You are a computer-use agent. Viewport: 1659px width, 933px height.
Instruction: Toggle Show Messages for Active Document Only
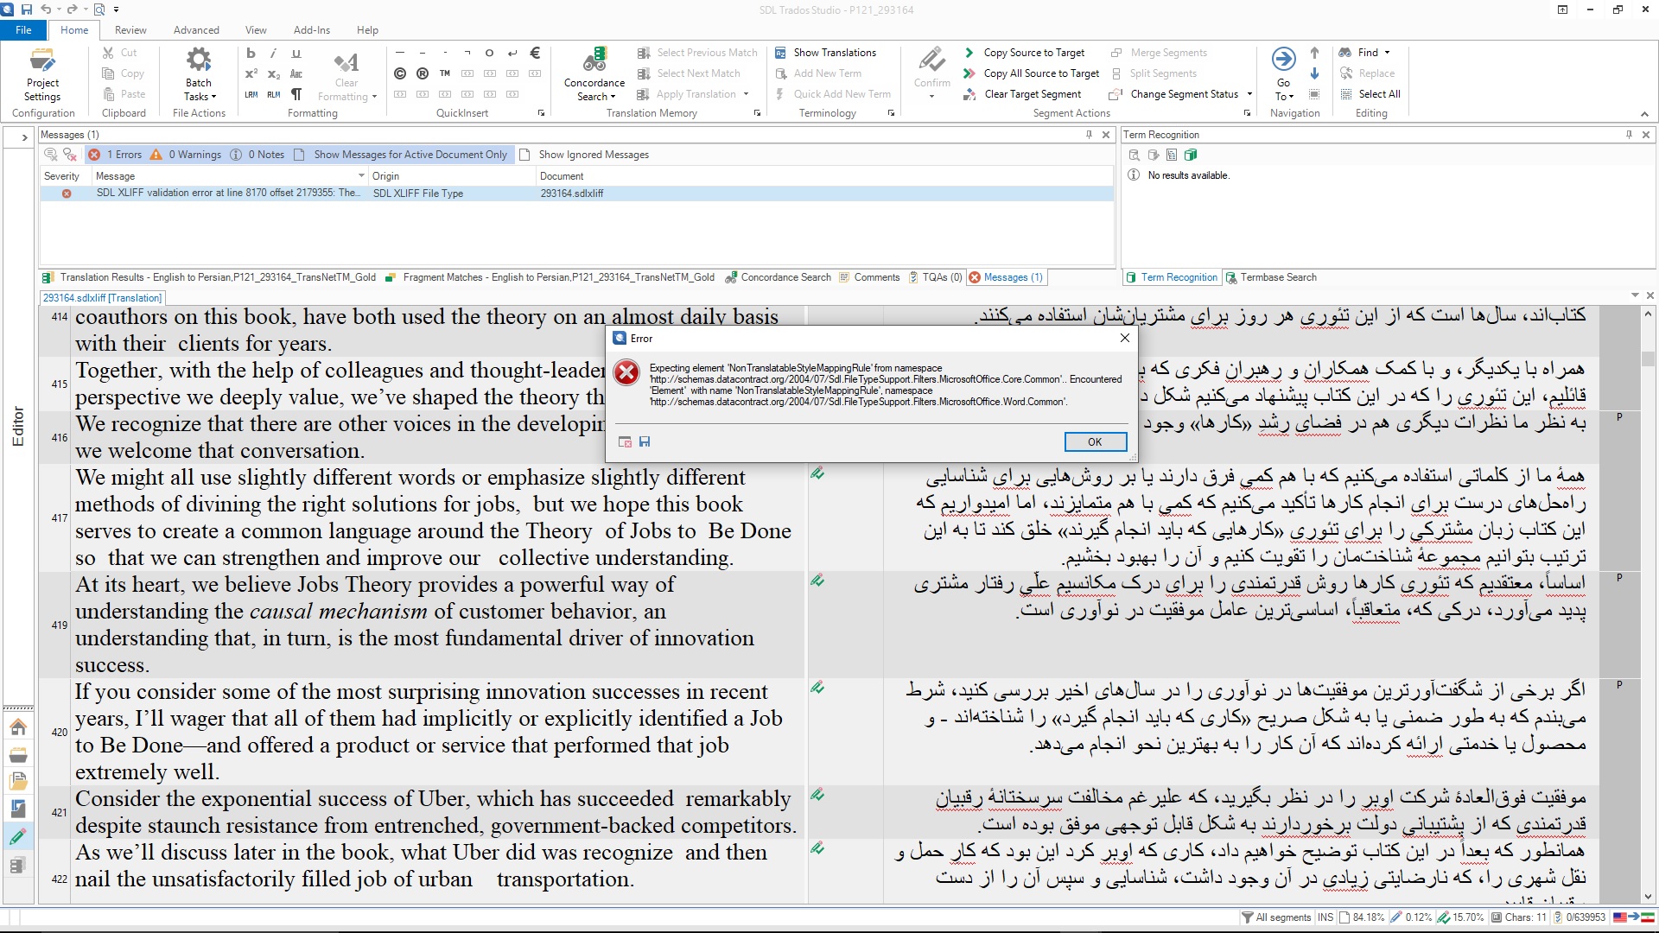point(410,155)
